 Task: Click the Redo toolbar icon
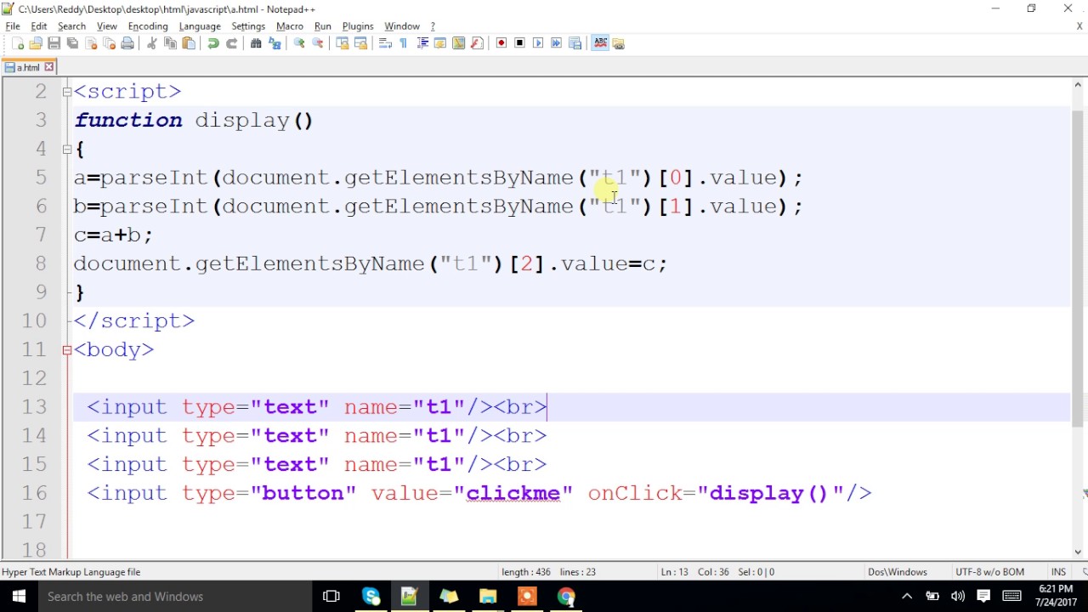click(231, 43)
